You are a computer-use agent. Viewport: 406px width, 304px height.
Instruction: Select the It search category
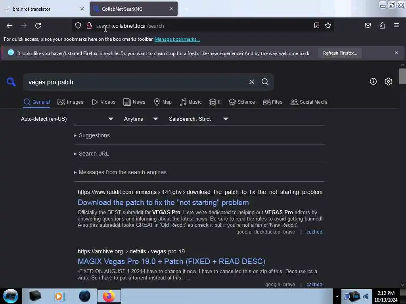(215, 102)
